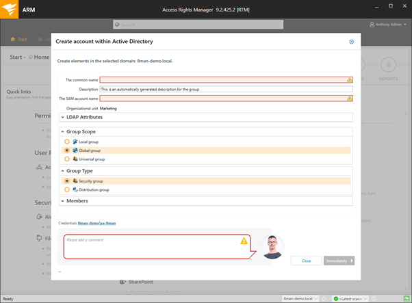
Task: Click green check icon beside Latest scan
Action: pos(336,299)
